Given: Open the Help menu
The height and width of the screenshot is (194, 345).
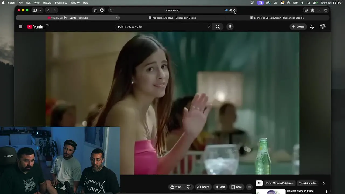Looking at the screenshot, I should click(x=86, y=3).
